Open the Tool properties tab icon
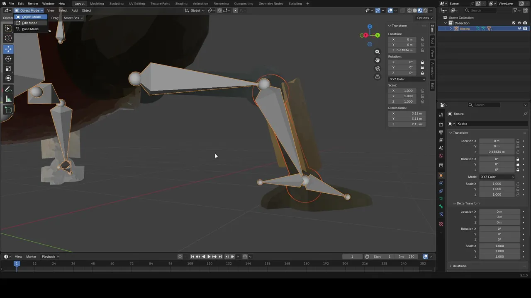 coord(441,115)
